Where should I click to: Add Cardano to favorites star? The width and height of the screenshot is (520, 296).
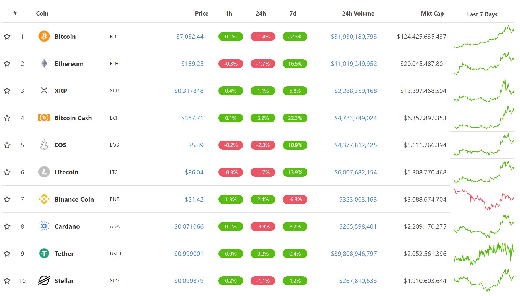(x=7, y=226)
